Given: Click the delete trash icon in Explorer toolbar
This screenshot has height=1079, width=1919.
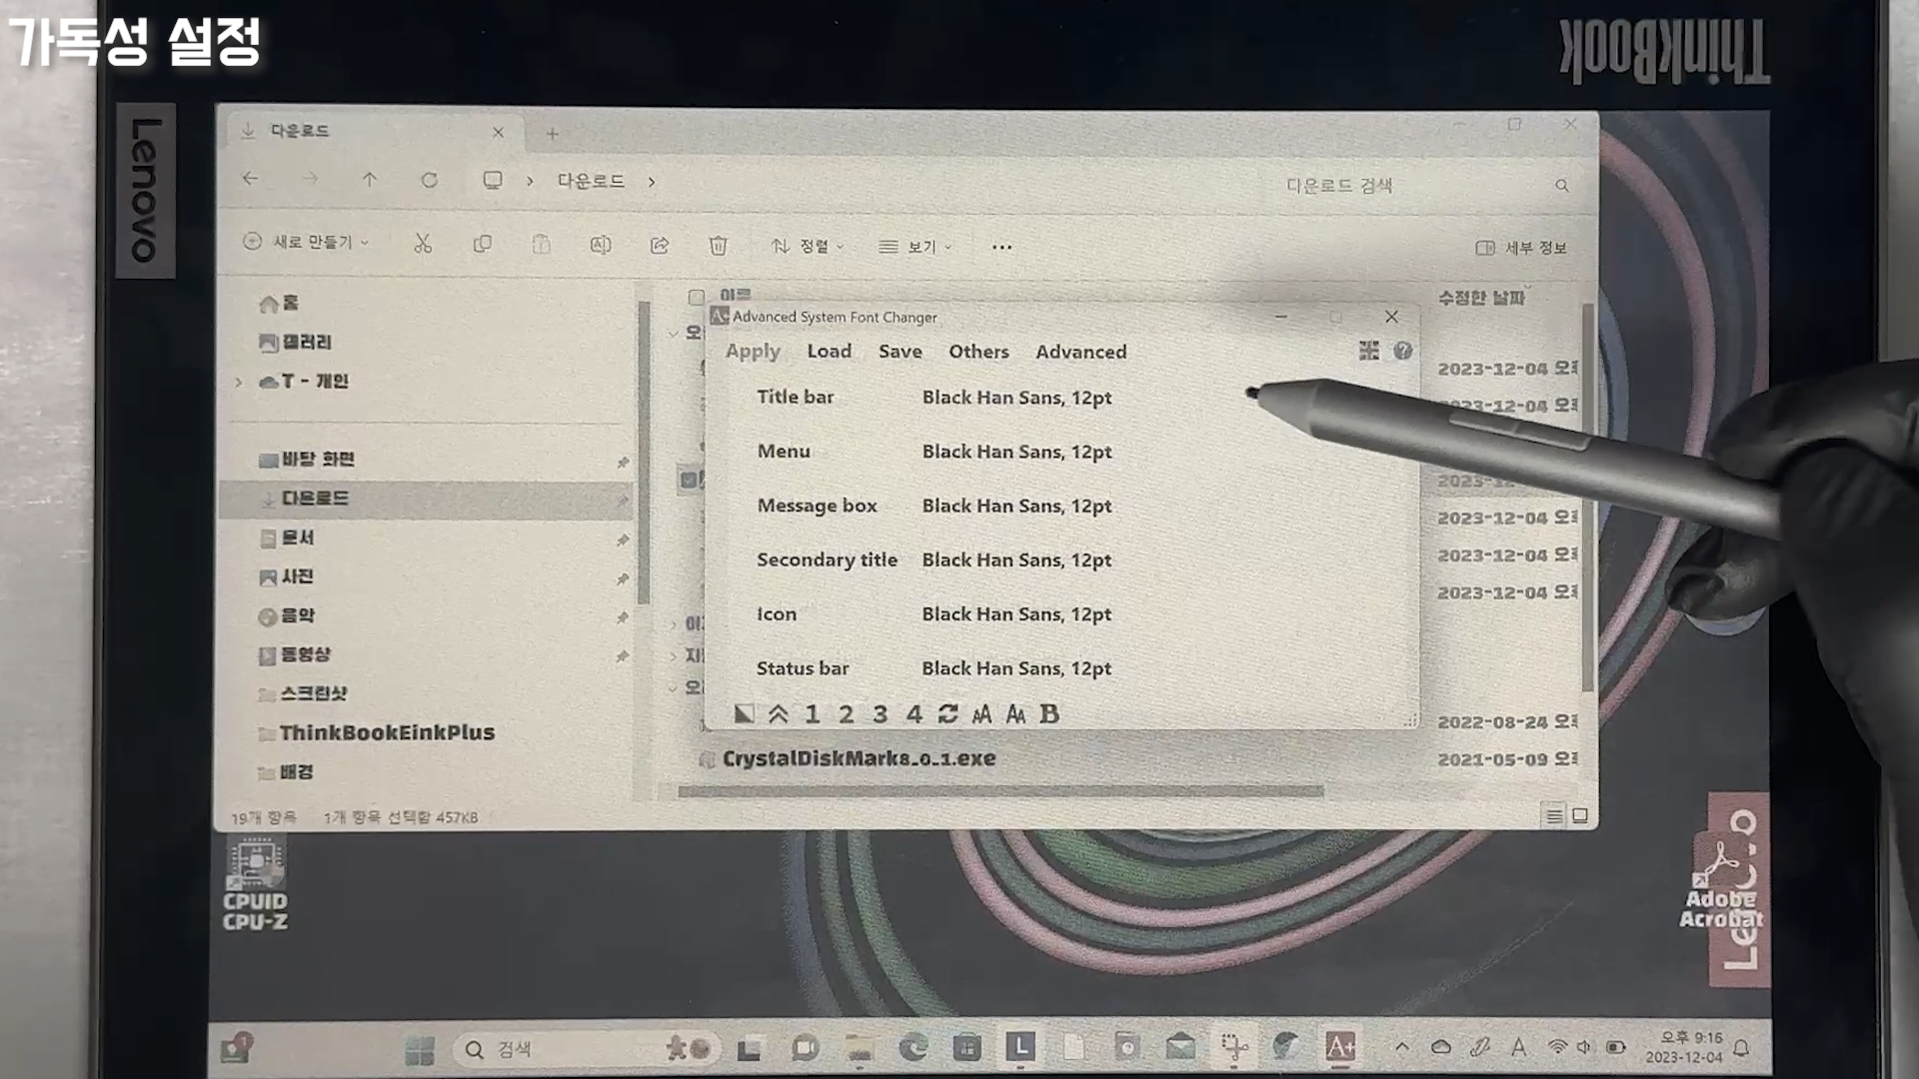Looking at the screenshot, I should tap(718, 246).
